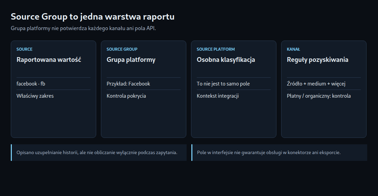Click the heading "Source Group to jedna warstwa raportu"
The height and width of the screenshot is (196, 378).
click(92, 17)
